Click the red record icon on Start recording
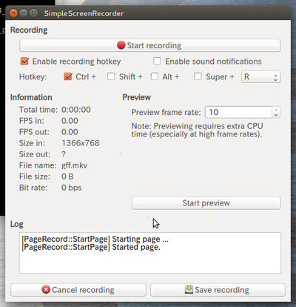This screenshot has height=307, width=296. pos(121,45)
